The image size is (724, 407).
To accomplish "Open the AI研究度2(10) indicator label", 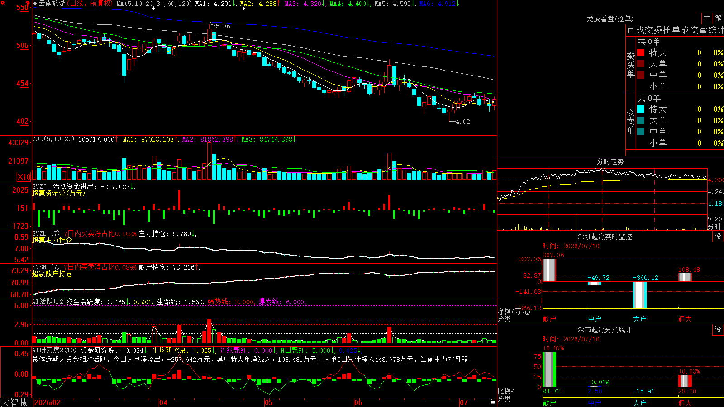I will [54, 350].
